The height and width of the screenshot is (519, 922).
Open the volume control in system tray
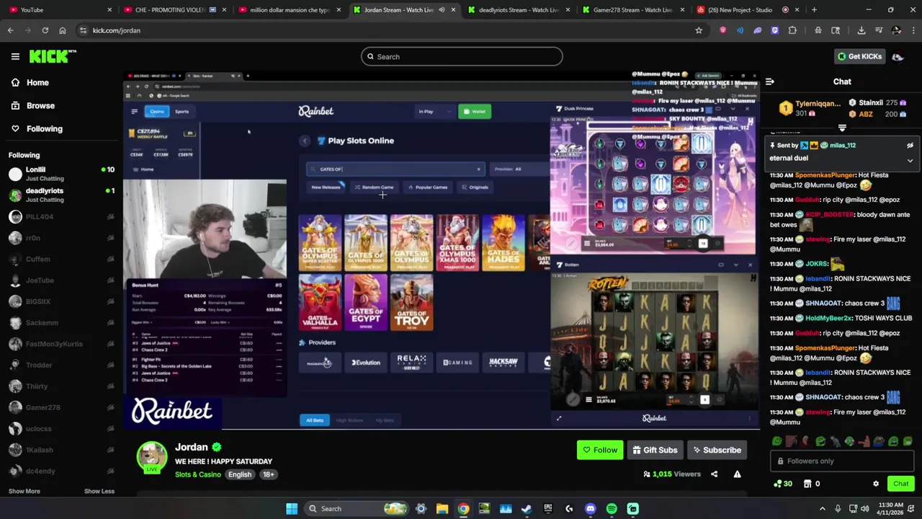point(864,509)
